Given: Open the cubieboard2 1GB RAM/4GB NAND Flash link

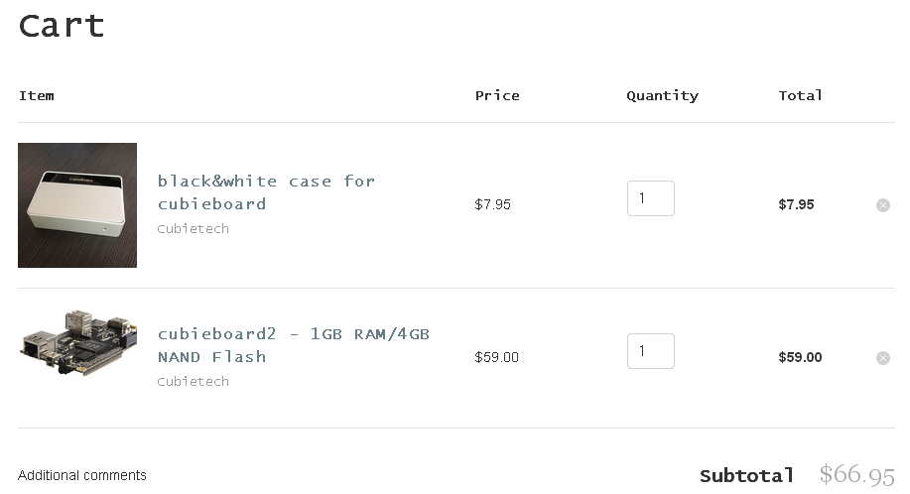Looking at the screenshot, I should (x=293, y=345).
